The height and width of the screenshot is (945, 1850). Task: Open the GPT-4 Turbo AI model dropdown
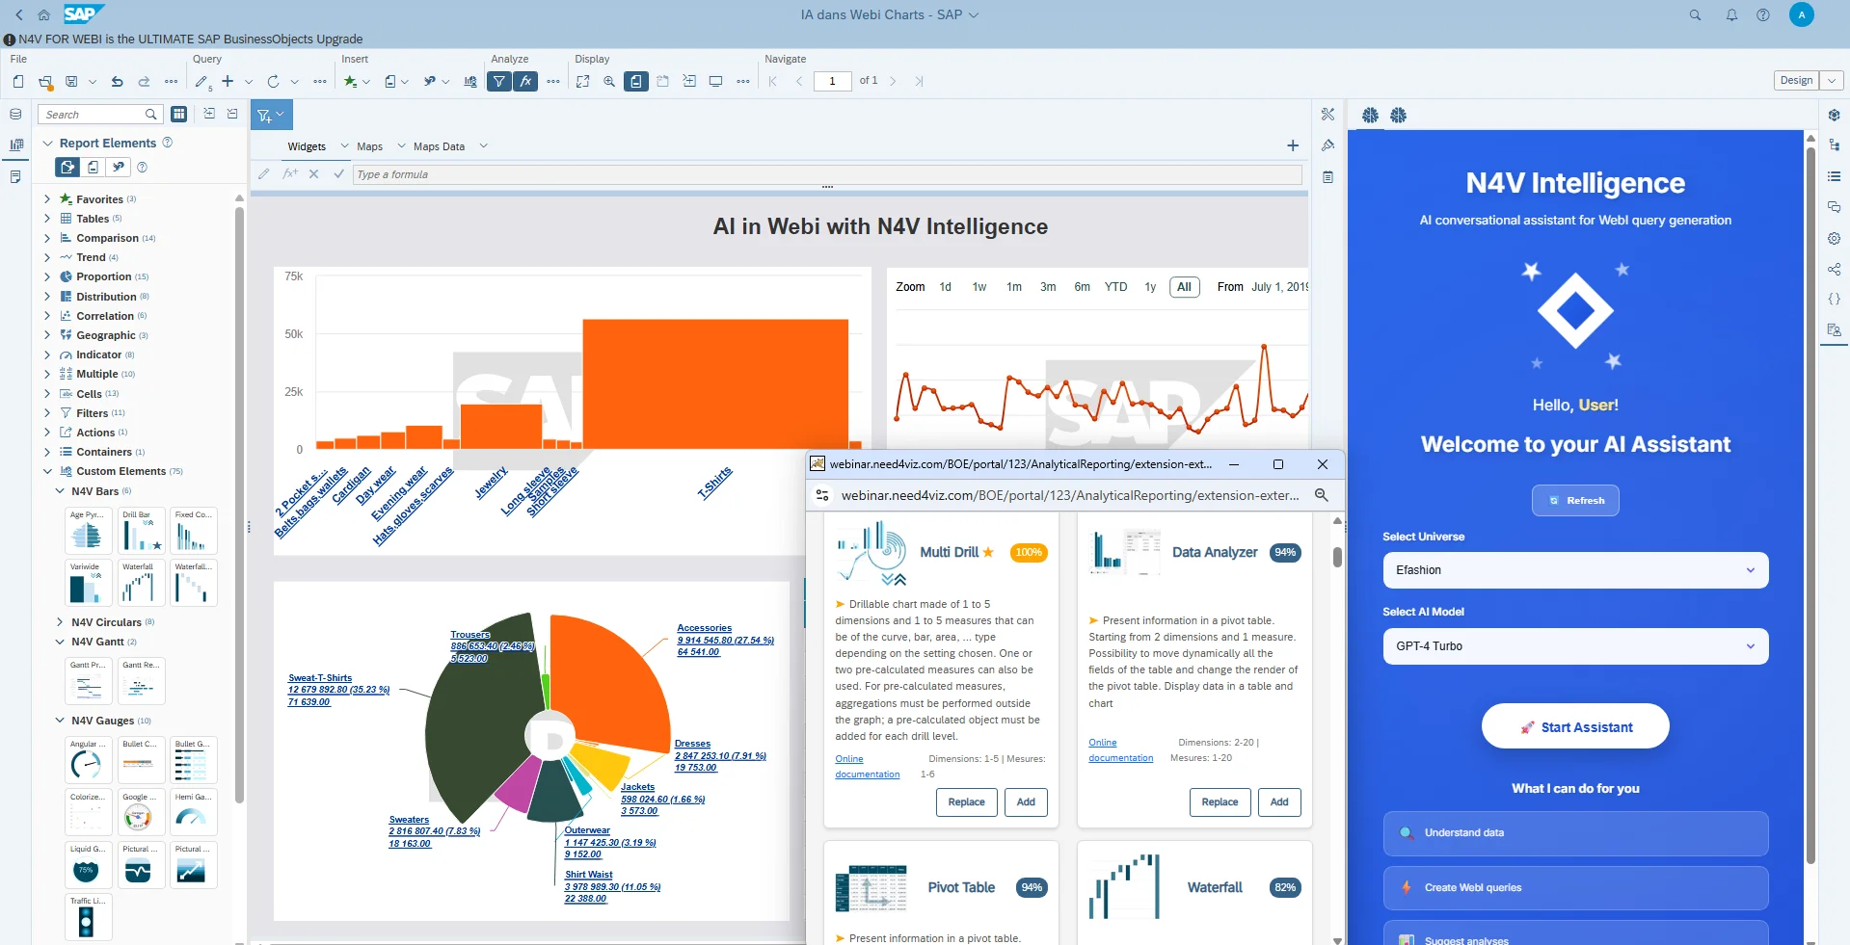point(1574,646)
